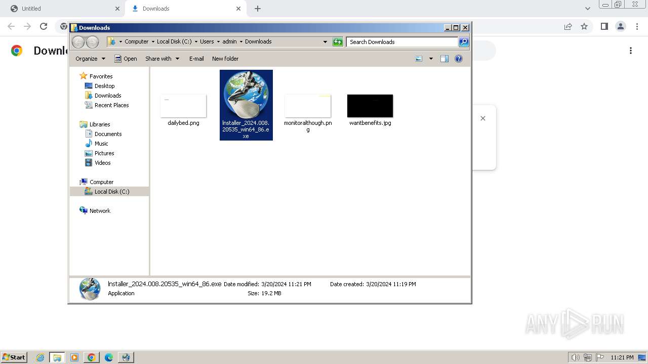This screenshot has width=648, height=364.
Task: Click the green refresh button beside address bar
Action: pyautogui.click(x=338, y=42)
